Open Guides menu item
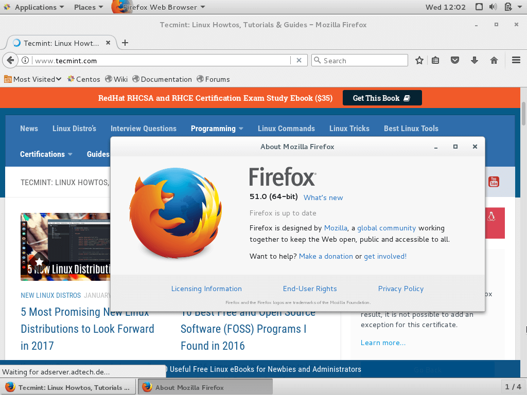 tap(98, 154)
